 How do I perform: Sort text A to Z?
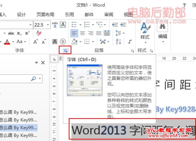(x=118, y=41)
